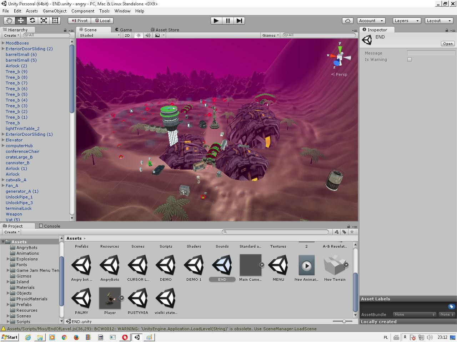Screen dimensions: 457x342
Task: Expand the MoodBoxes hierarchy item
Action: point(3,43)
